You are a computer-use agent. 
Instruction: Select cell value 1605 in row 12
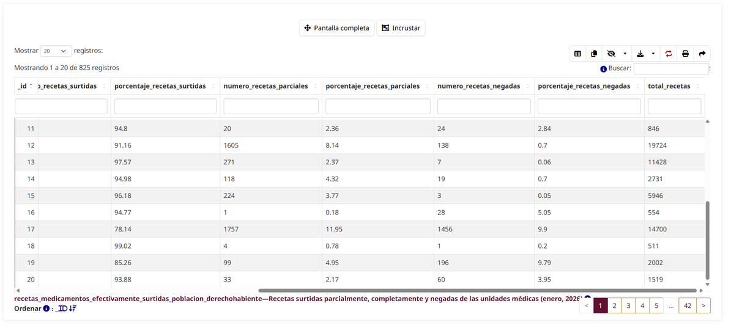[232, 145]
